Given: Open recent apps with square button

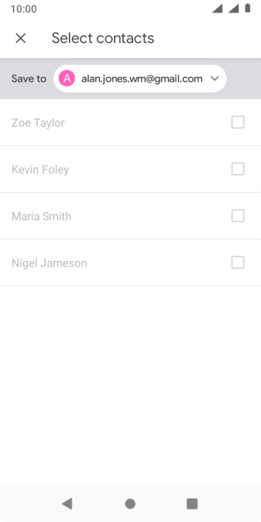Looking at the screenshot, I should [192, 504].
